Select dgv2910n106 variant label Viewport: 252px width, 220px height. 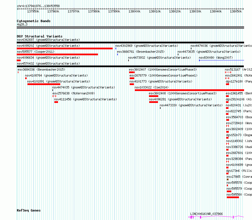pos(239,99)
